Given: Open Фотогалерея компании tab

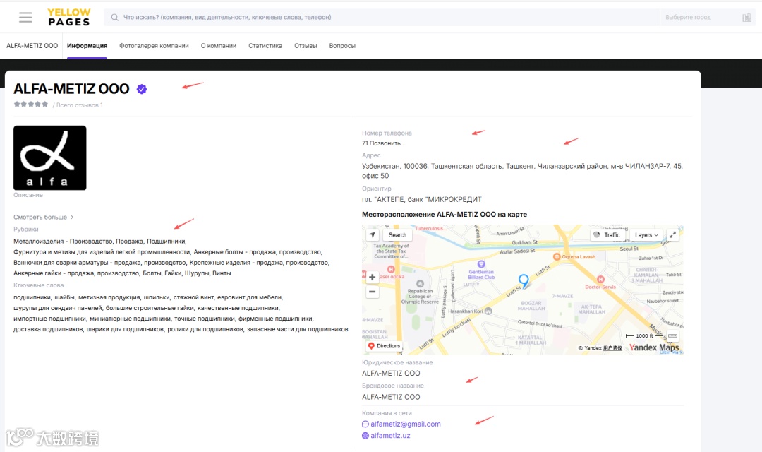Looking at the screenshot, I should pyautogui.click(x=154, y=46).
